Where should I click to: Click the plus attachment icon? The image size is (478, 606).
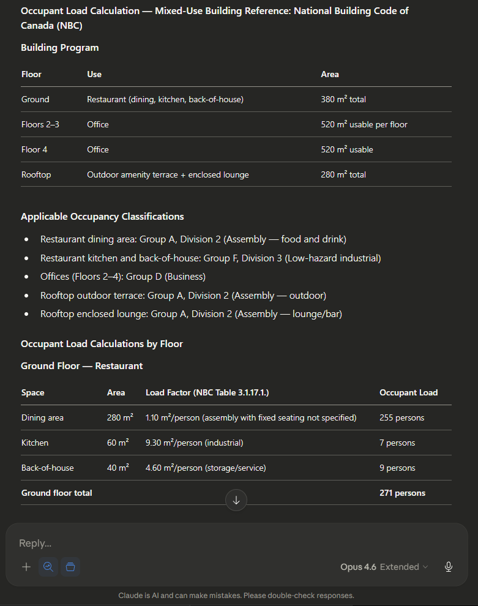[x=26, y=567]
